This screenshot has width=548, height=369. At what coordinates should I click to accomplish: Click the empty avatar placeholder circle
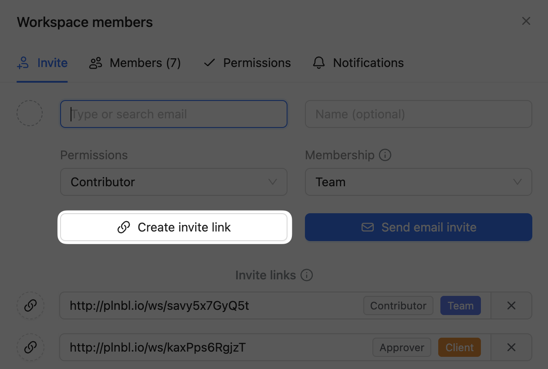click(30, 114)
